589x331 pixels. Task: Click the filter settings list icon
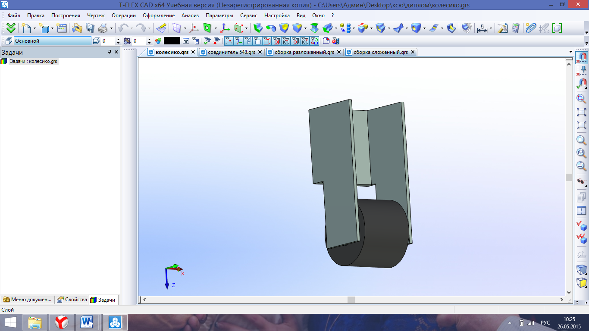196,41
